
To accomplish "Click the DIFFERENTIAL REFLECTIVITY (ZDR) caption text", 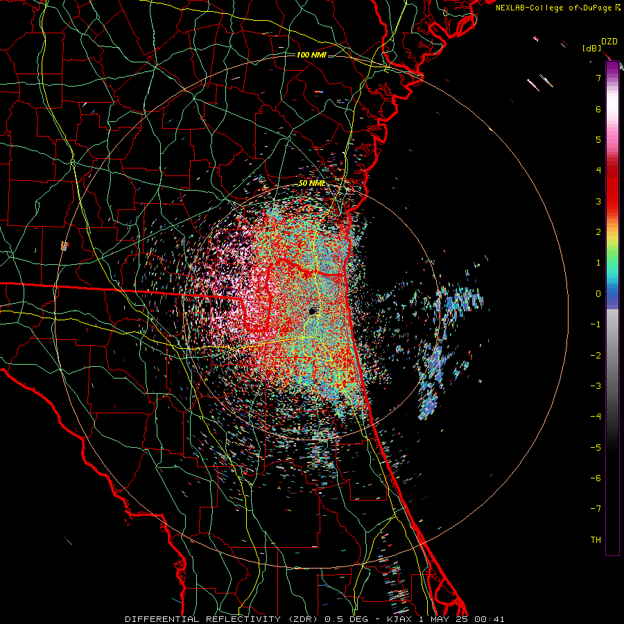I will (x=222, y=619).
